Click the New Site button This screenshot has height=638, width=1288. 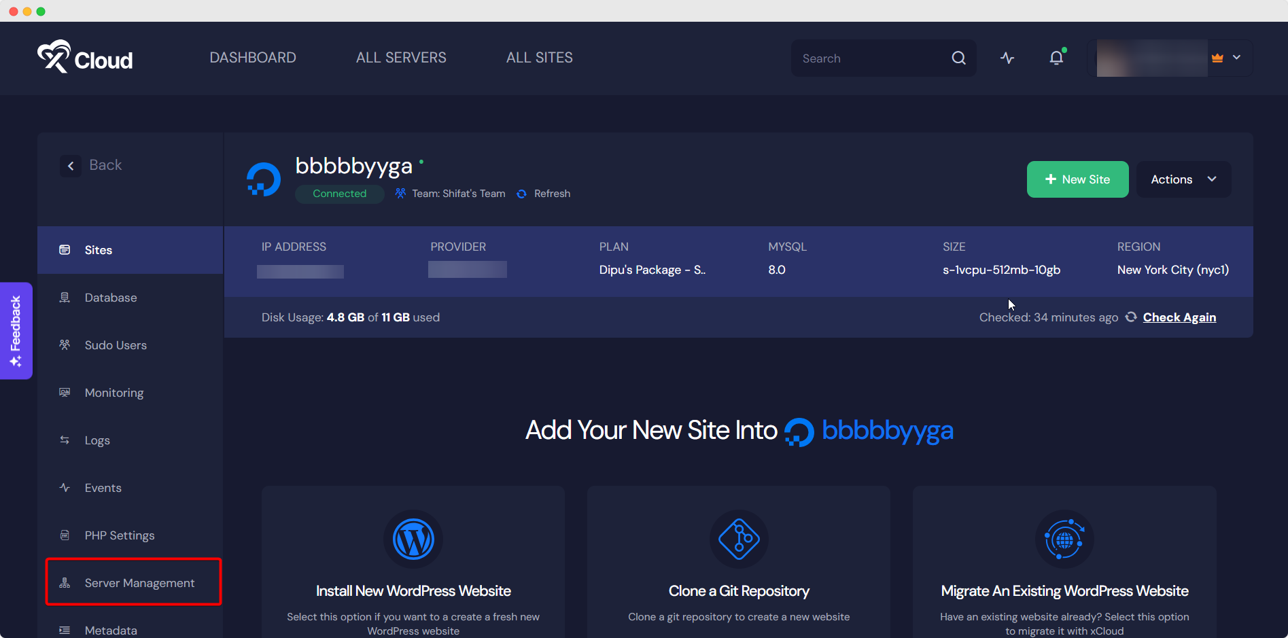point(1077,179)
